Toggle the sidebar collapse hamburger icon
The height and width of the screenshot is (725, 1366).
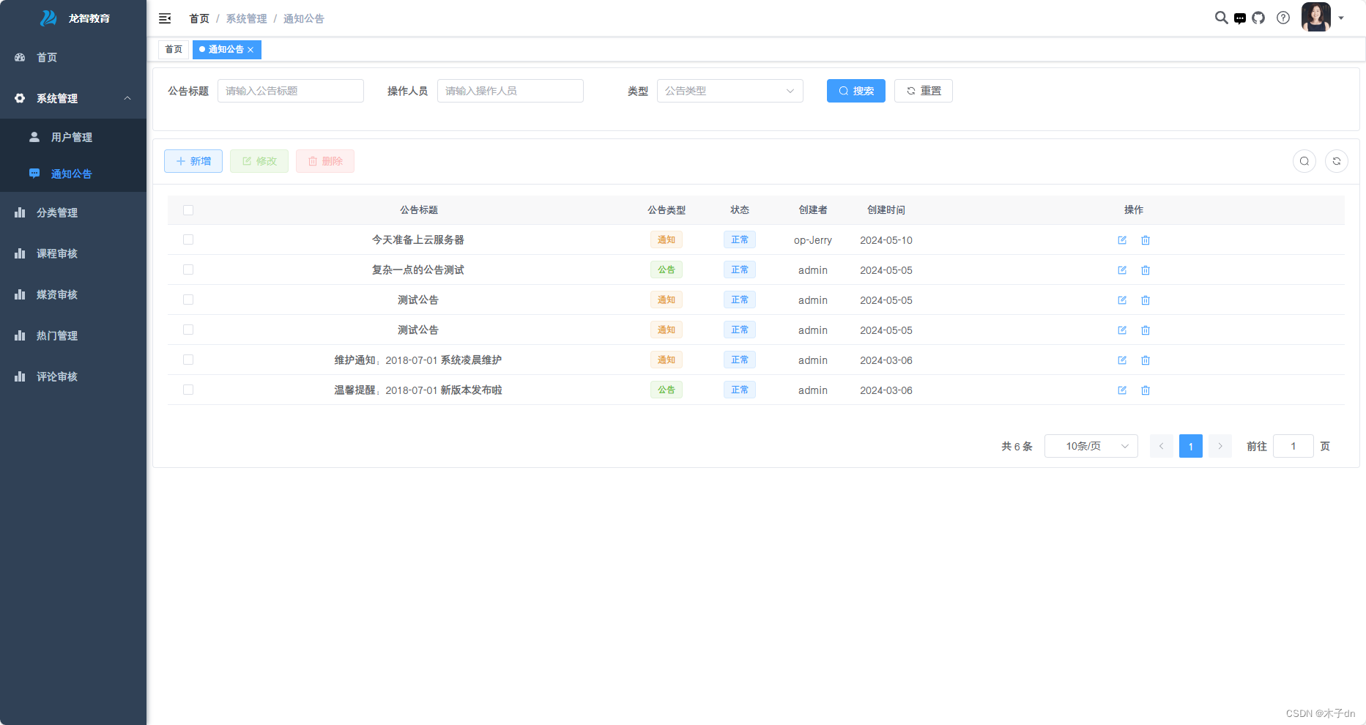(165, 18)
